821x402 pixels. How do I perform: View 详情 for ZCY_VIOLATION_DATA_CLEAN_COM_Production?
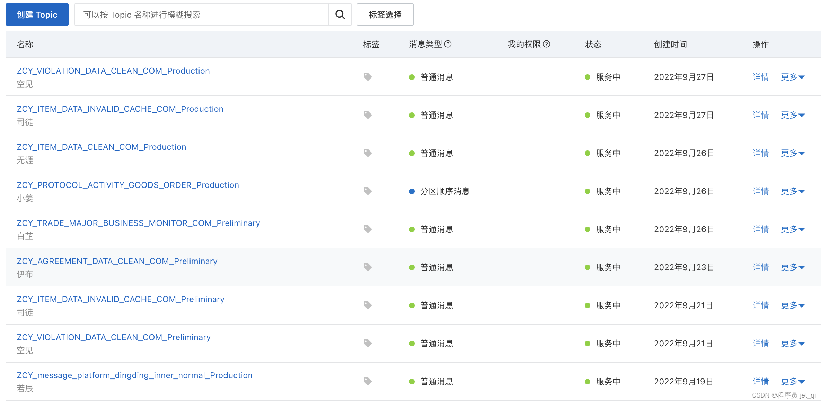pos(761,77)
